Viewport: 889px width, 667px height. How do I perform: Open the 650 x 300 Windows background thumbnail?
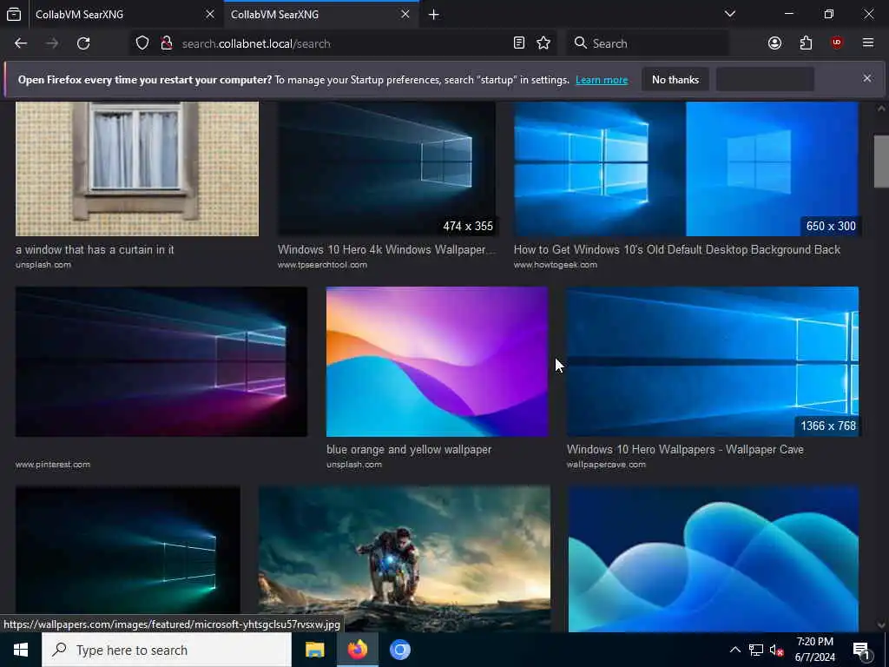pyautogui.click(x=686, y=169)
